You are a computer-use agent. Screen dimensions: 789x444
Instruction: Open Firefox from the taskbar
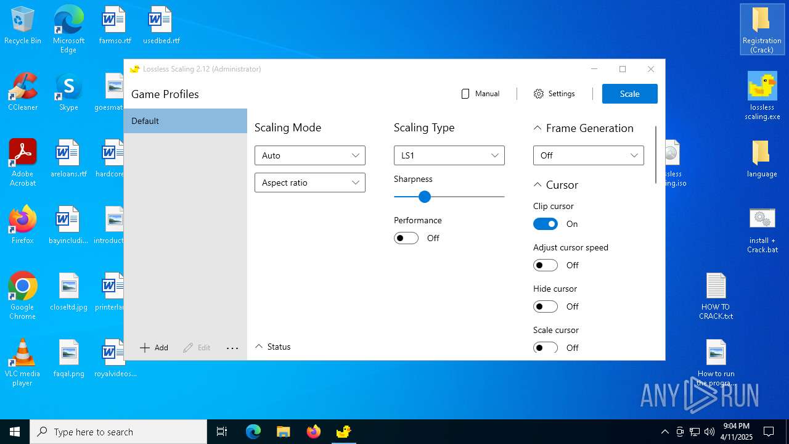(x=313, y=432)
